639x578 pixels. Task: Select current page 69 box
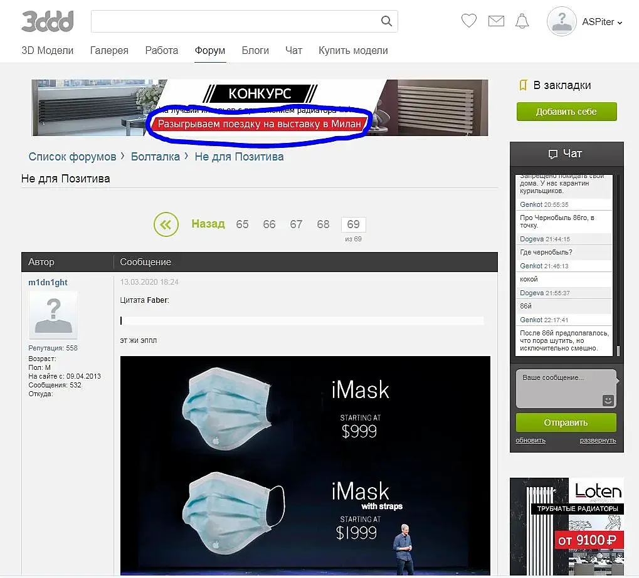tap(353, 224)
